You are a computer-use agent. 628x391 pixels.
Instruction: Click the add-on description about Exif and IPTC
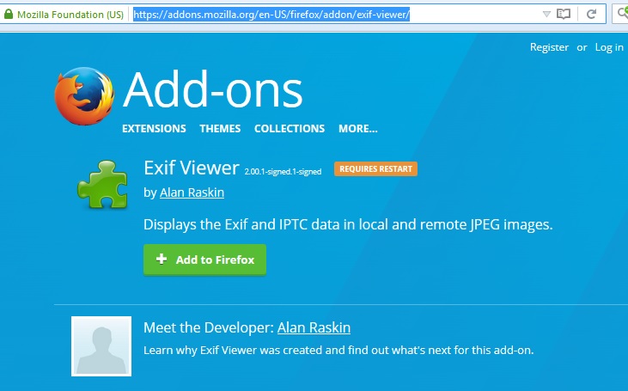348,225
